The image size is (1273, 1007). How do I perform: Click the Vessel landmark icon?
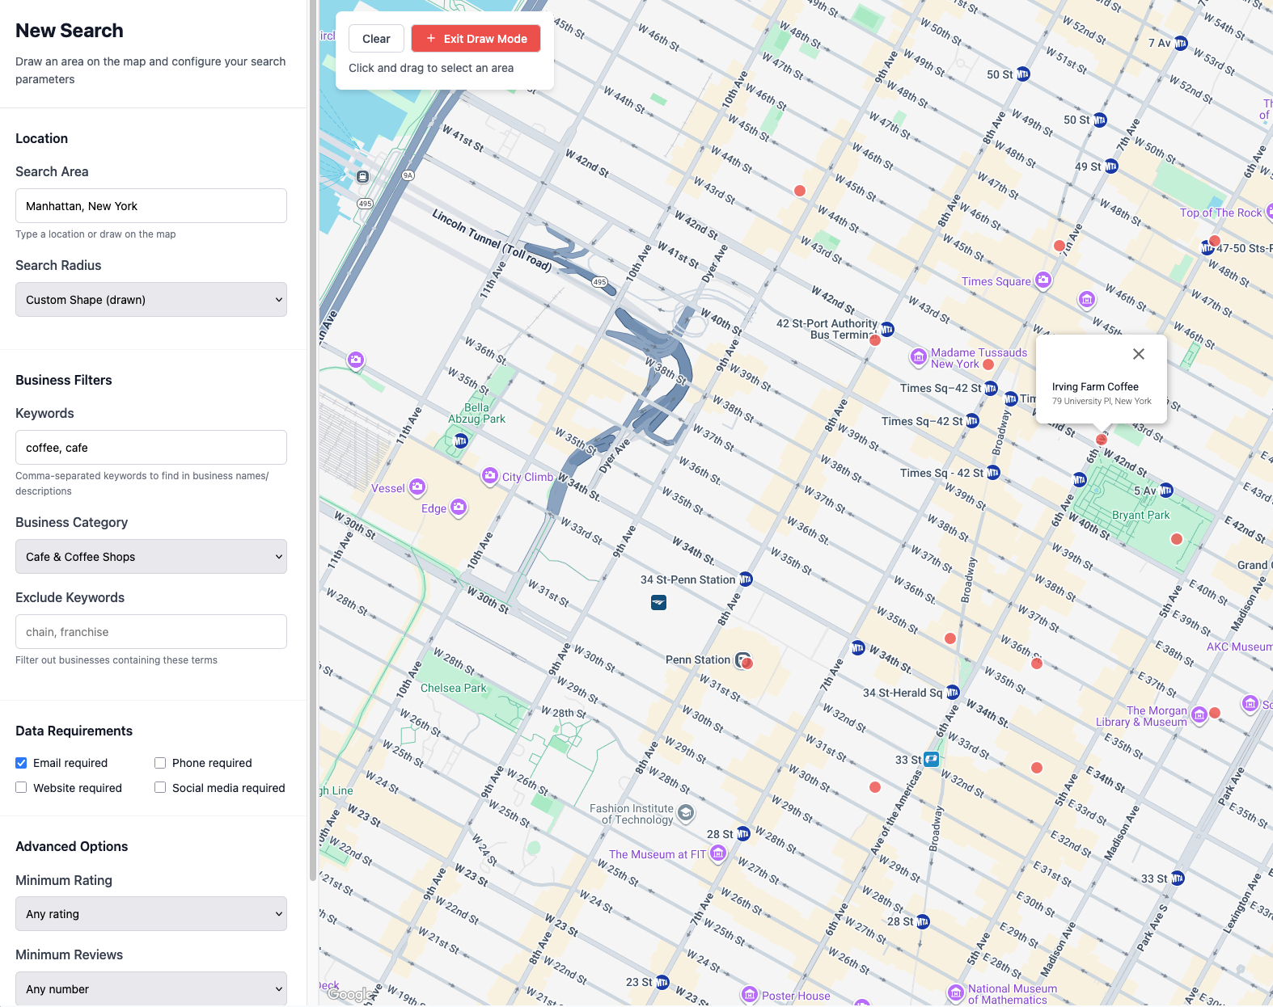click(x=417, y=487)
